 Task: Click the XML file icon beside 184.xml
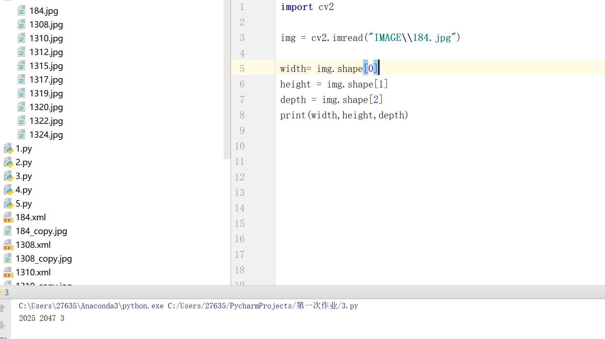click(x=7, y=217)
